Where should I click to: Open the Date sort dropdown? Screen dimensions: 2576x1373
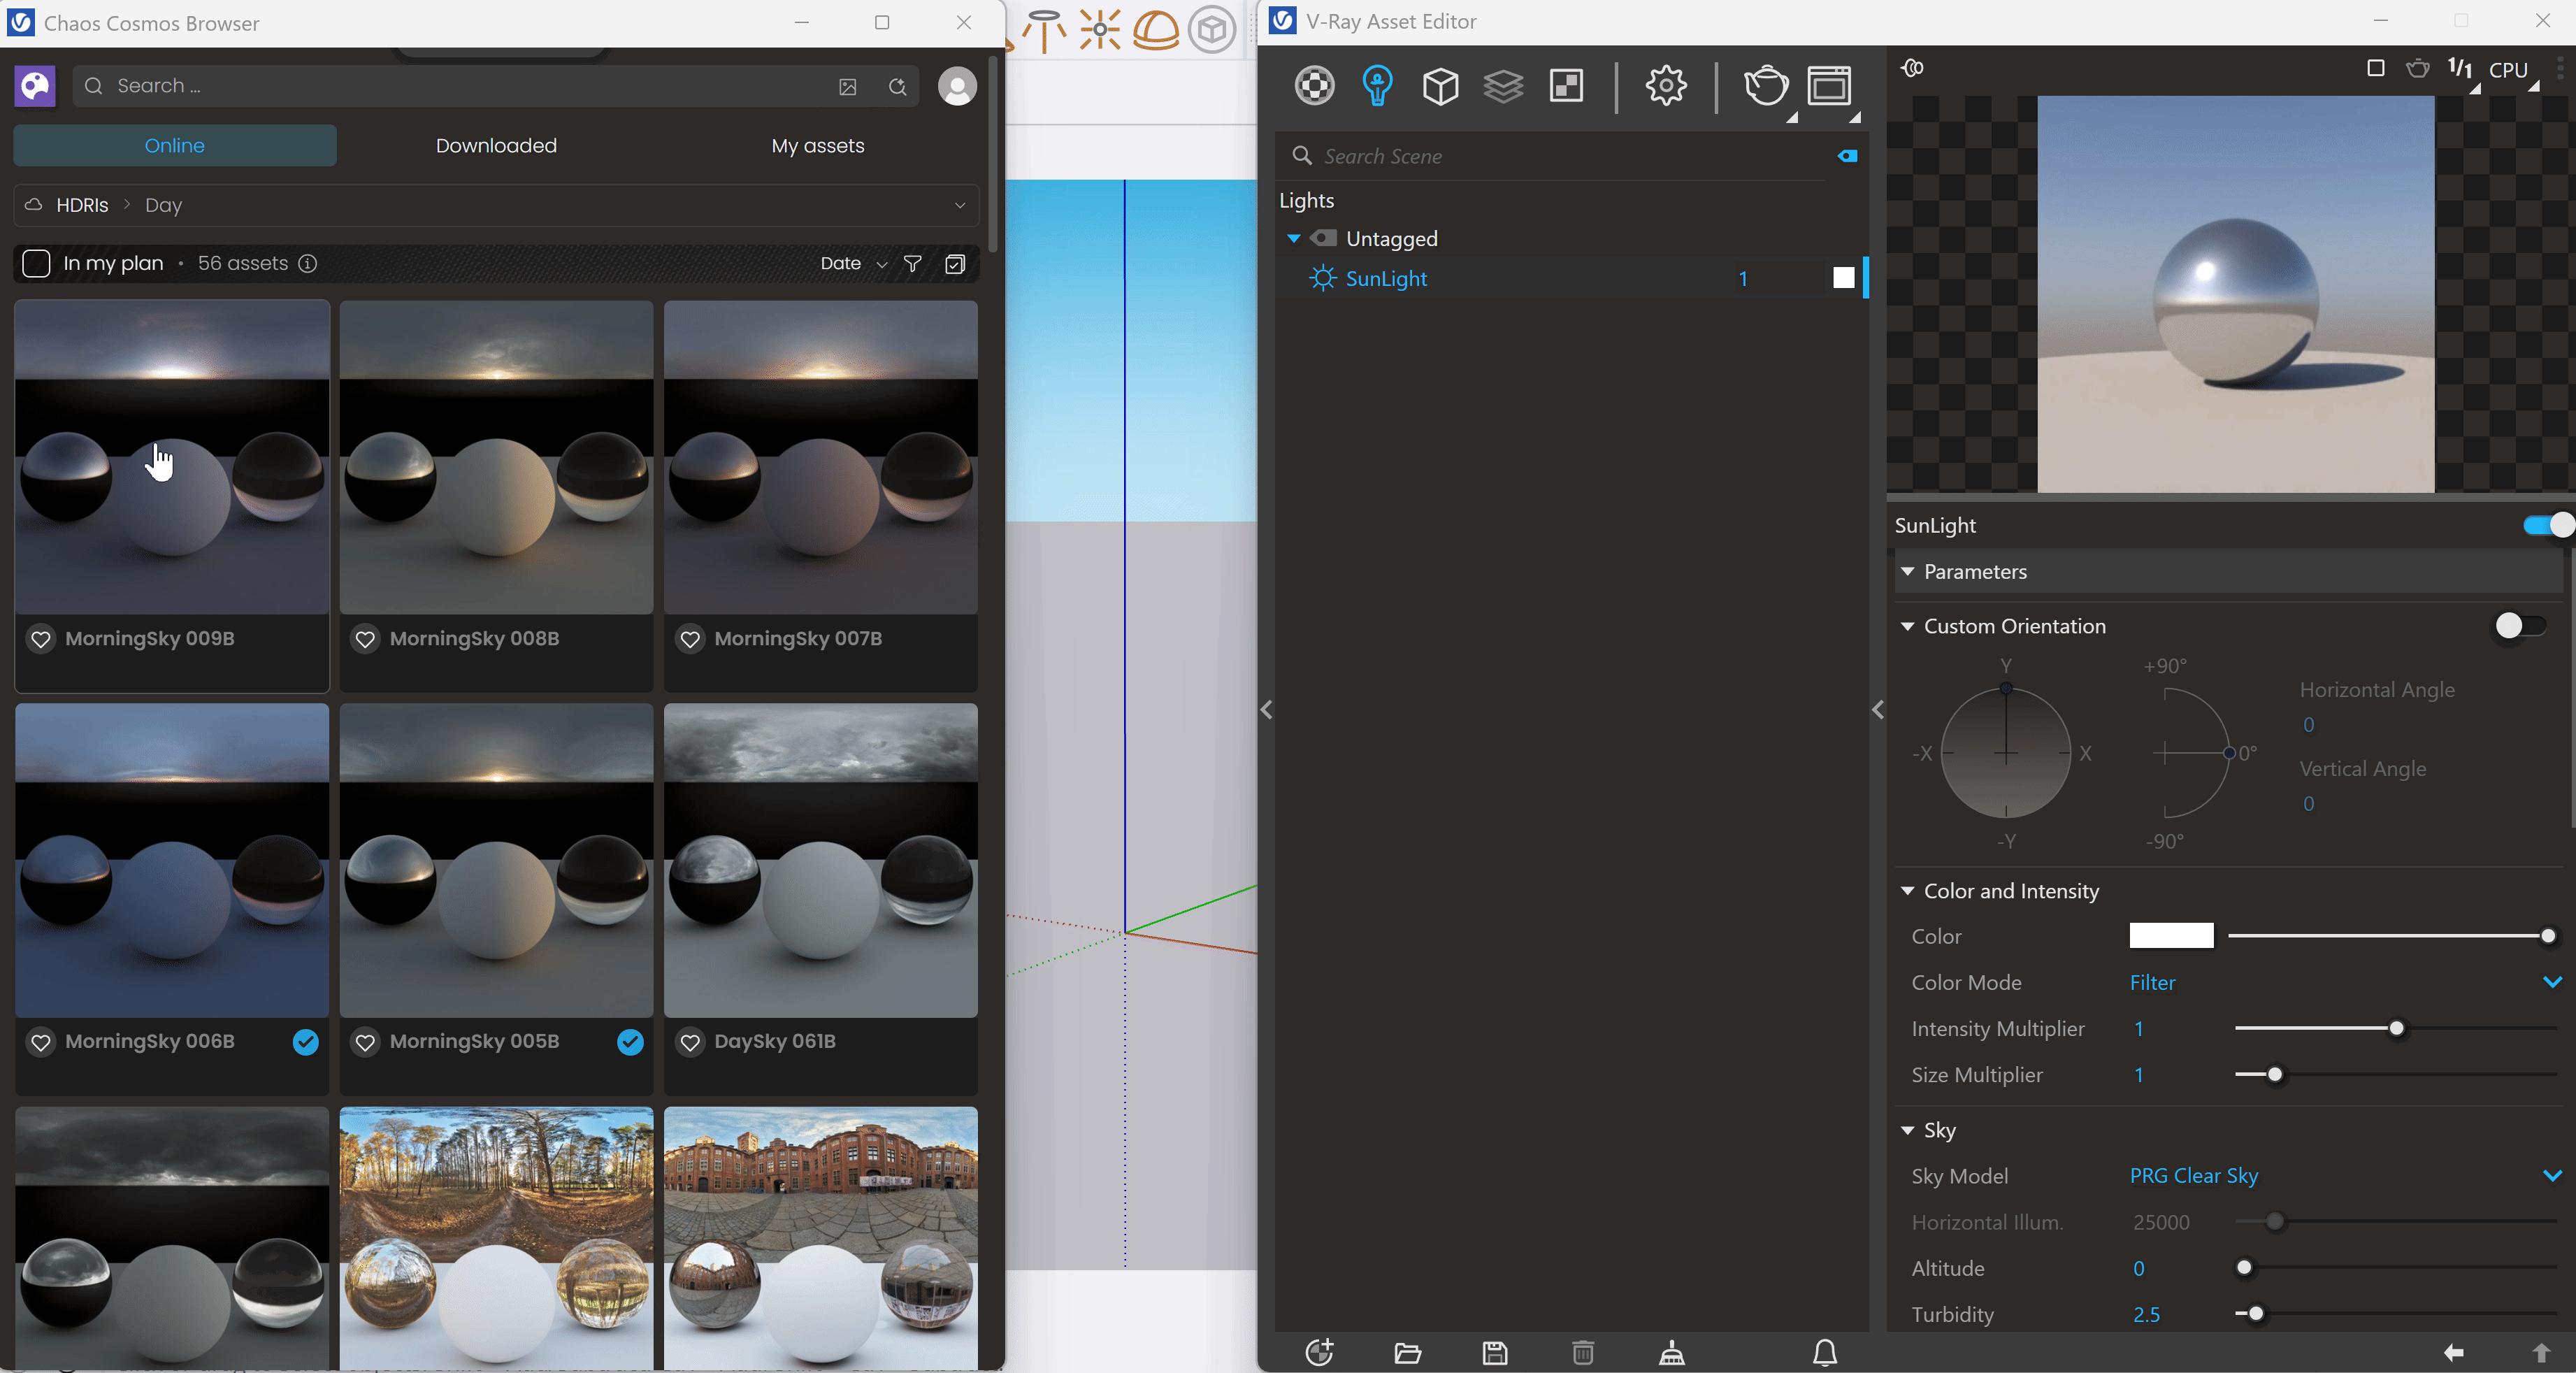[853, 263]
